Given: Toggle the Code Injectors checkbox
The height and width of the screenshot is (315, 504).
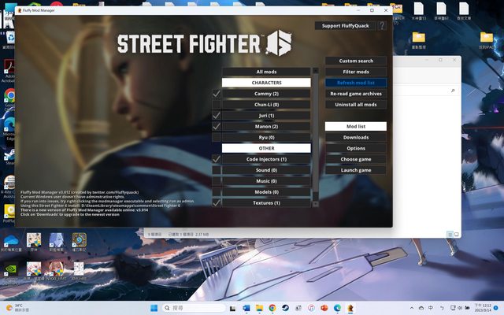Looking at the screenshot, I should click(x=217, y=159).
